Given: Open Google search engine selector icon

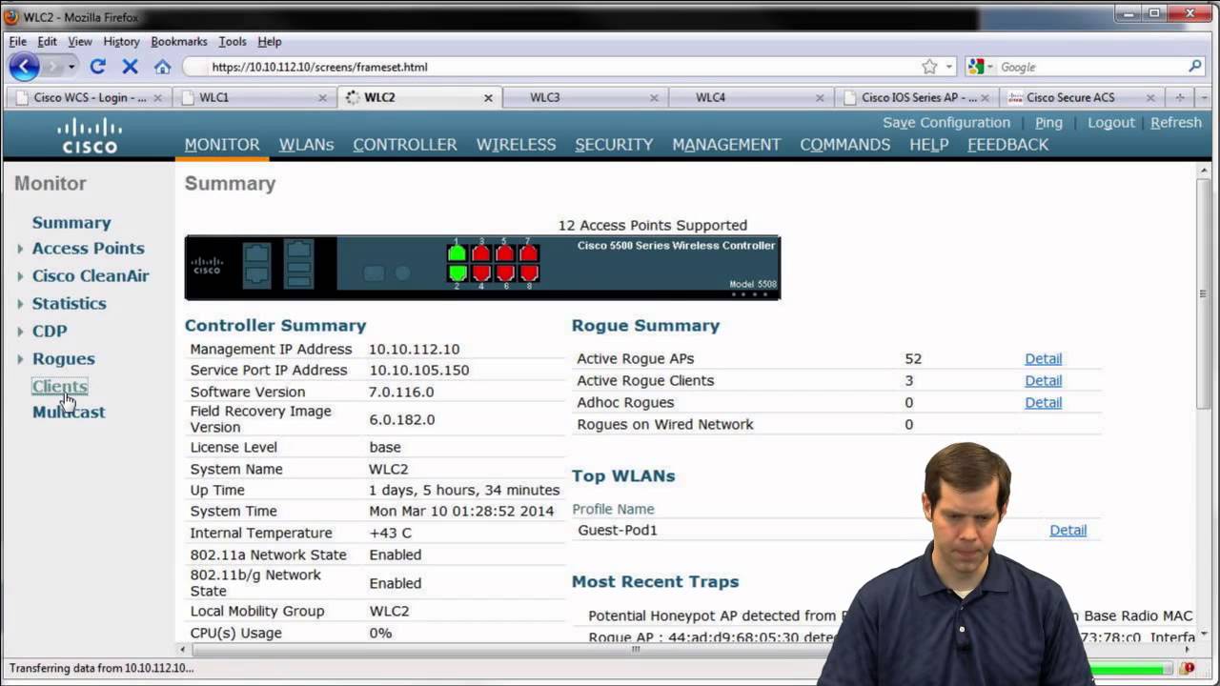Looking at the screenshot, I should pos(976,67).
